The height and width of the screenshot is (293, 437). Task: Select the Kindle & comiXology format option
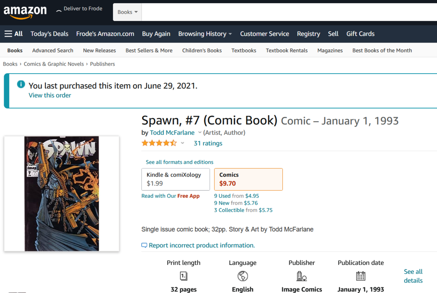coord(175,179)
